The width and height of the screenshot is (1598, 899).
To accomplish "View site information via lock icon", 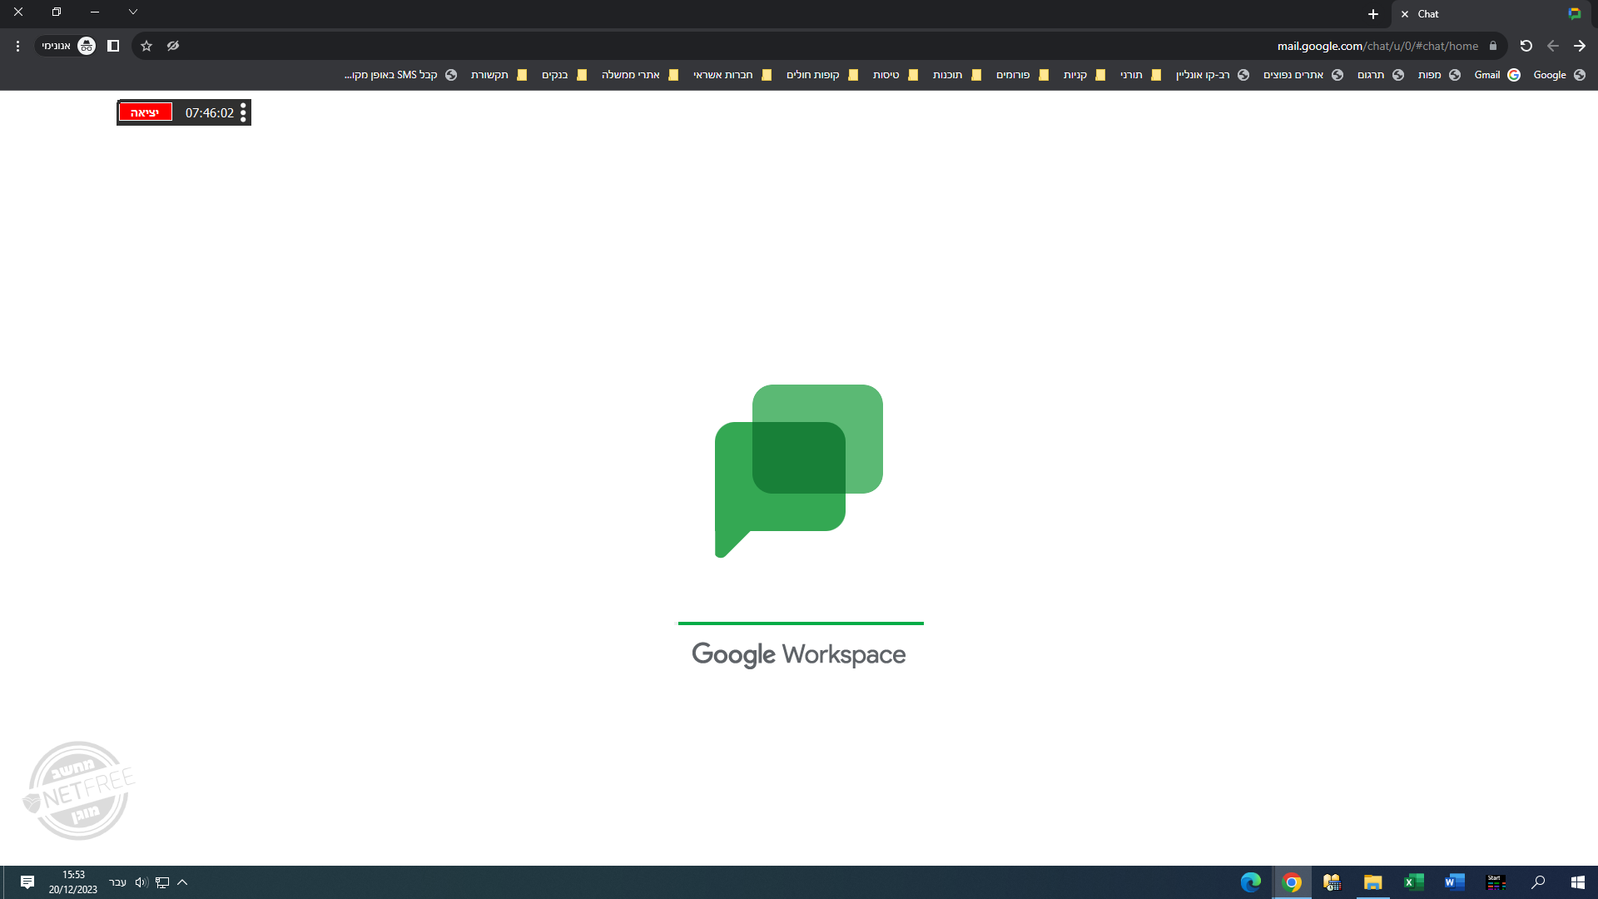I will (1493, 46).
